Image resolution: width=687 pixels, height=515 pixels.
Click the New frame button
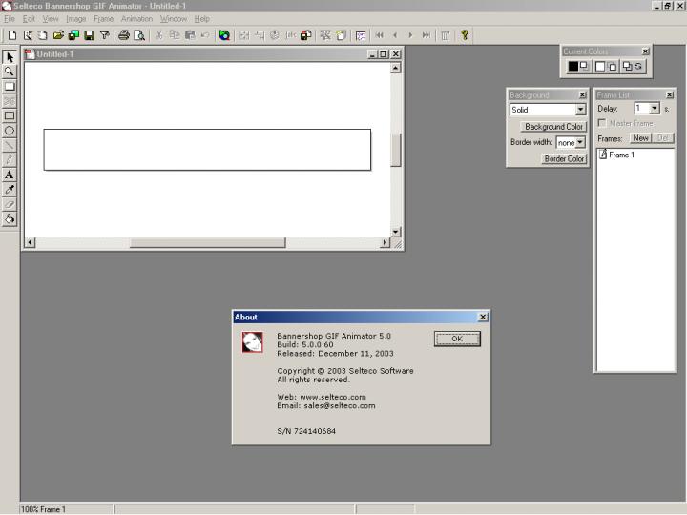(x=640, y=138)
